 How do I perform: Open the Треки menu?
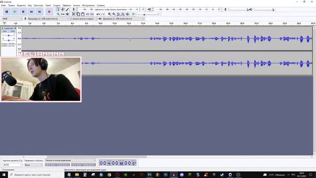(x=48, y=5)
